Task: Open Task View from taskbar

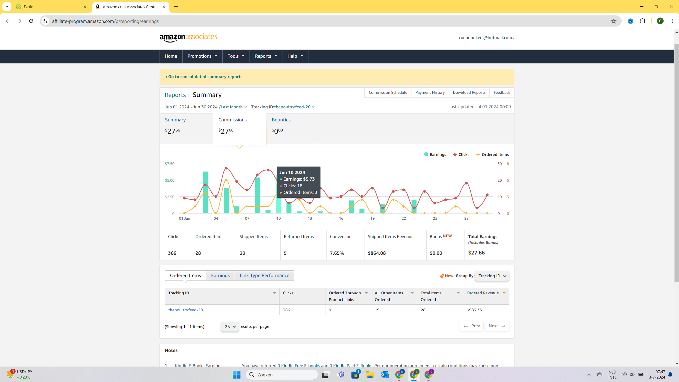Action: point(326,375)
